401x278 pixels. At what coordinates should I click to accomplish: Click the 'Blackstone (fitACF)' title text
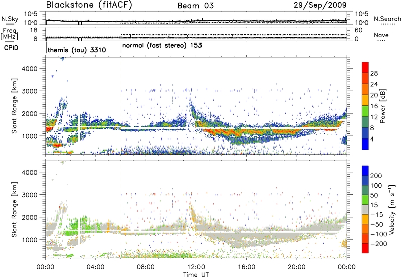click(x=89, y=5)
